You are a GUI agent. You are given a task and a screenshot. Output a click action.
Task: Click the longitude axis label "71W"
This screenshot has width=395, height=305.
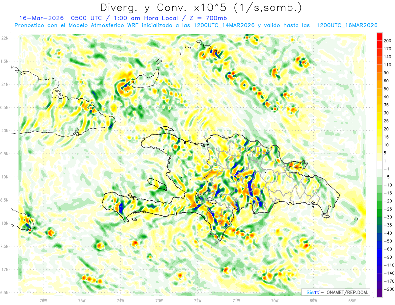(236, 300)
